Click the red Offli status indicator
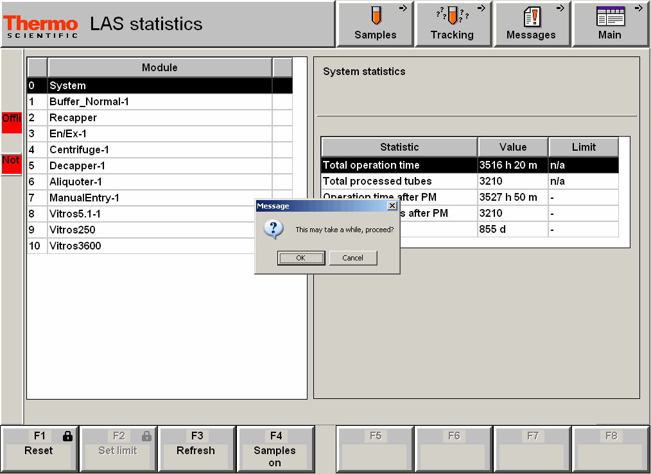 [11, 122]
